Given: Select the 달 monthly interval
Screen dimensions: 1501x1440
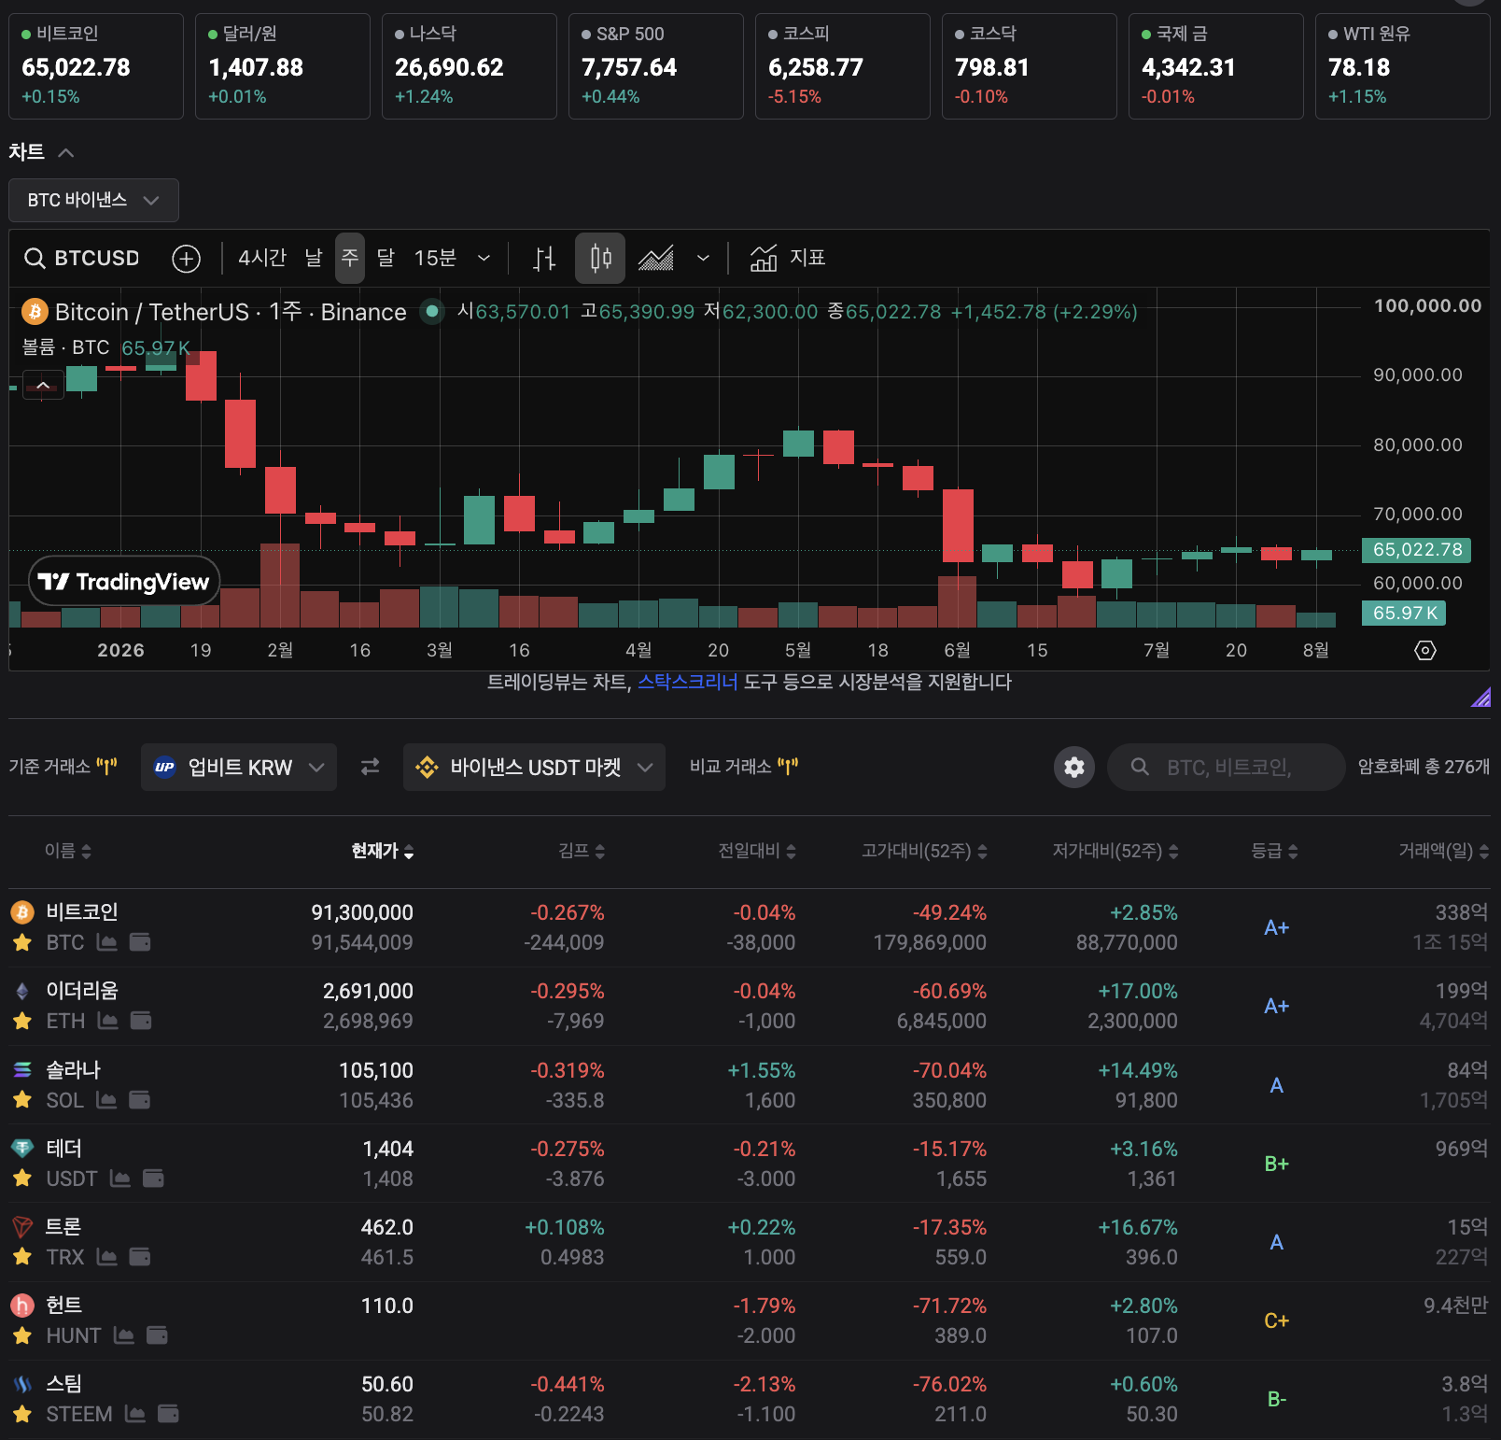Looking at the screenshot, I should (x=386, y=258).
